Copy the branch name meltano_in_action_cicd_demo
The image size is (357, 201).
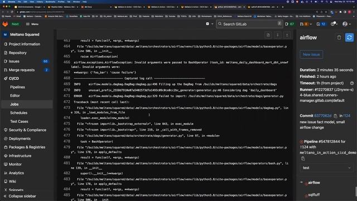303,159
